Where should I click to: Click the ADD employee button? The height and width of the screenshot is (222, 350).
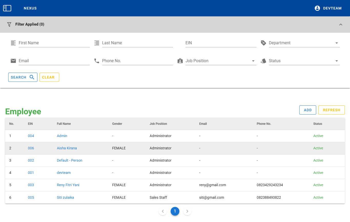pos(308,110)
